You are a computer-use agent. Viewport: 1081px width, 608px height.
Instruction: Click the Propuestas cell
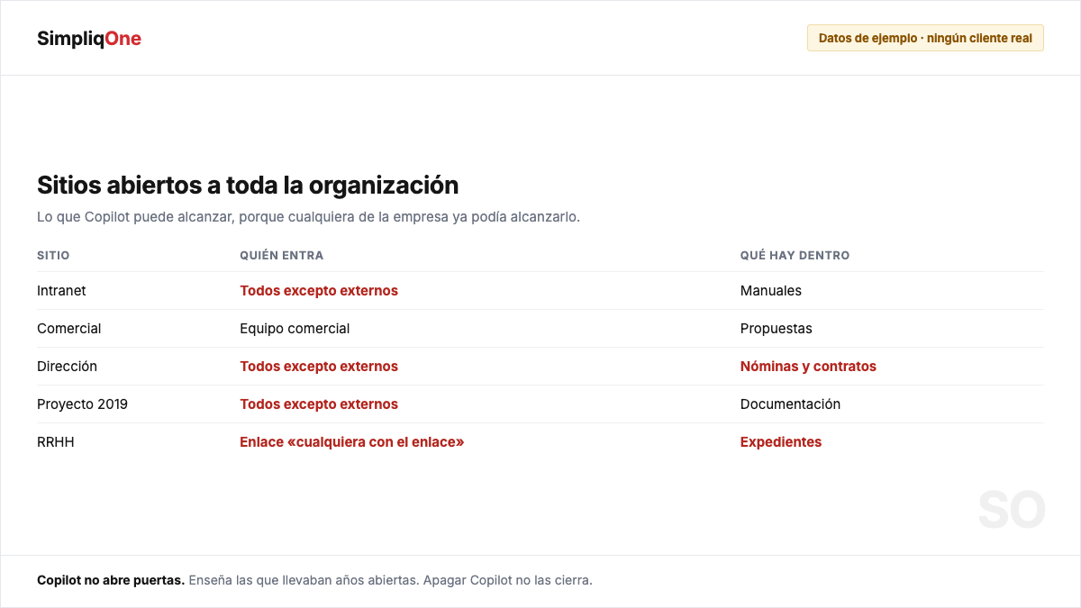777,329
